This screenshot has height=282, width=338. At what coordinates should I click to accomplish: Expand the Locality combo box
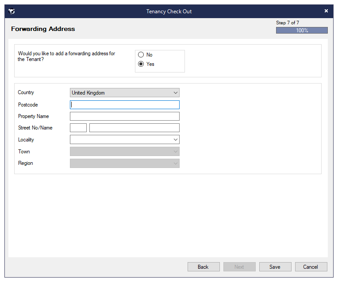coord(175,140)
